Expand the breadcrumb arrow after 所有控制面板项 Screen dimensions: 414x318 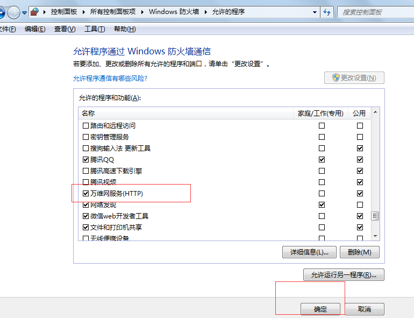[x=144, y=12]
